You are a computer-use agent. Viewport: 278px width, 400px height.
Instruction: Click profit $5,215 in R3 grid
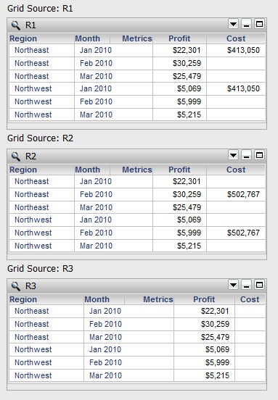[217, 375]
